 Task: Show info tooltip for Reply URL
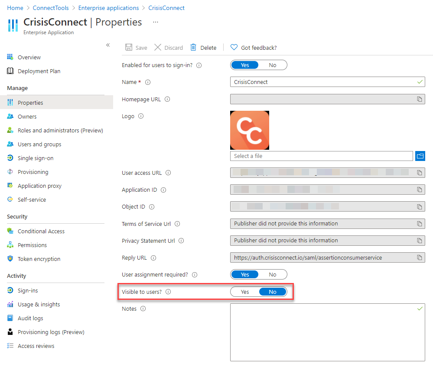click(x=153, y=258)
